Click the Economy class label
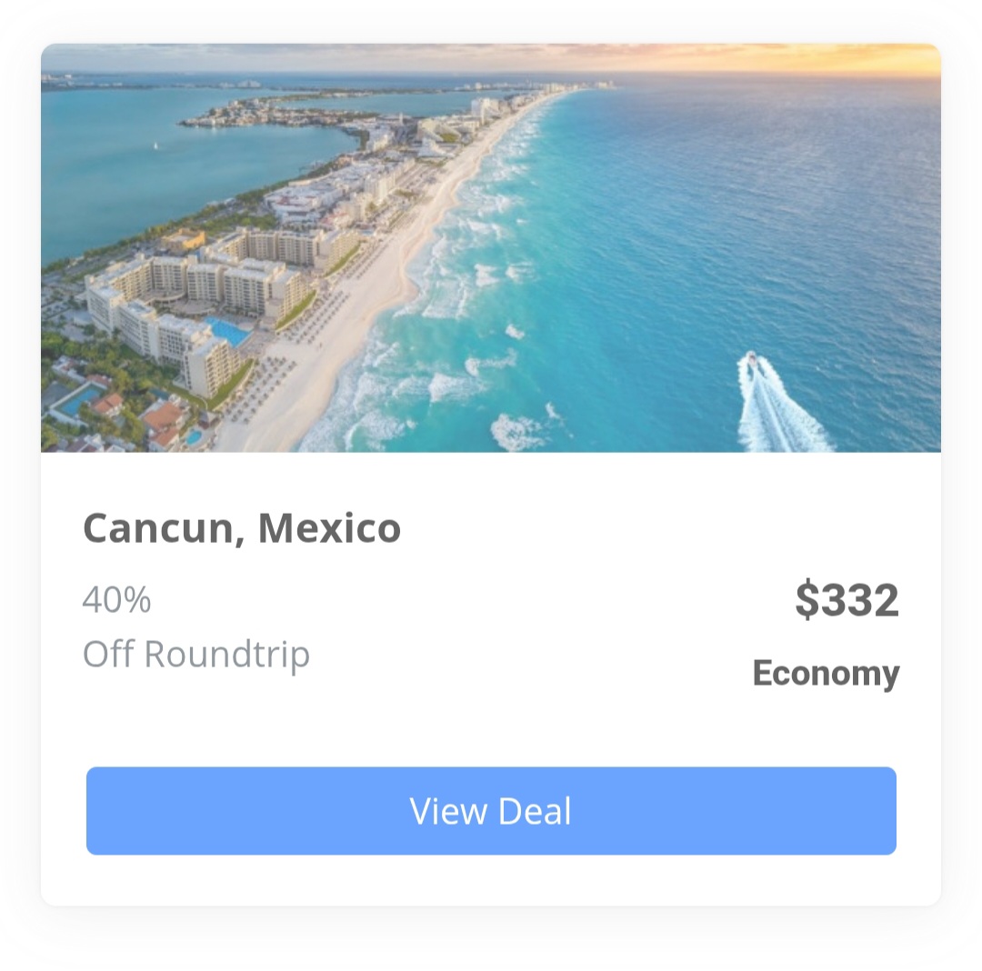The image size is (982, 971). pos(826,674)
